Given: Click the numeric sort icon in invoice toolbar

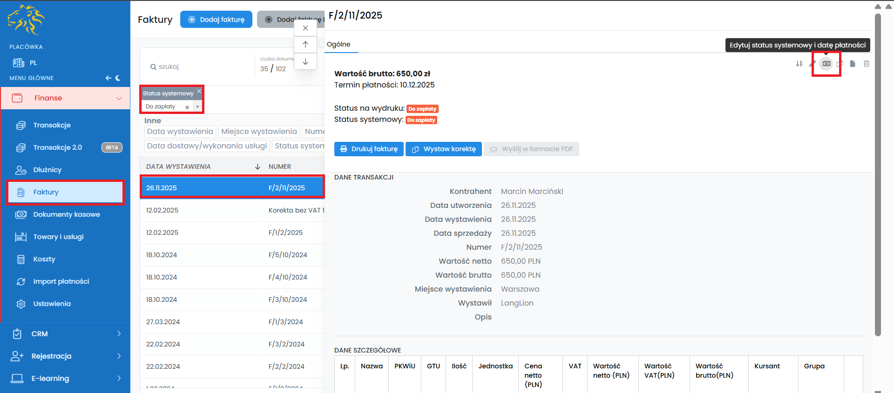Looking at the screenshot, I should click(x=799, y=64).
